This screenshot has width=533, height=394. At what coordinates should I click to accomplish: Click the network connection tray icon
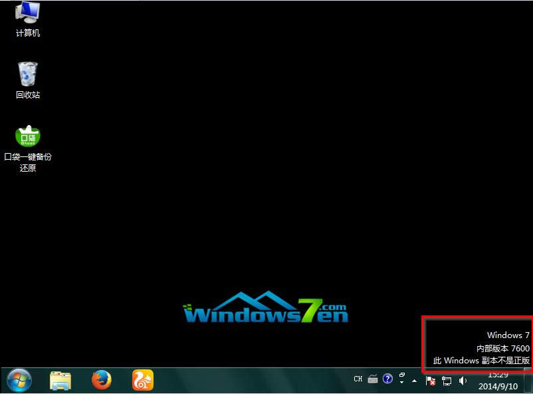coord(447,381)
